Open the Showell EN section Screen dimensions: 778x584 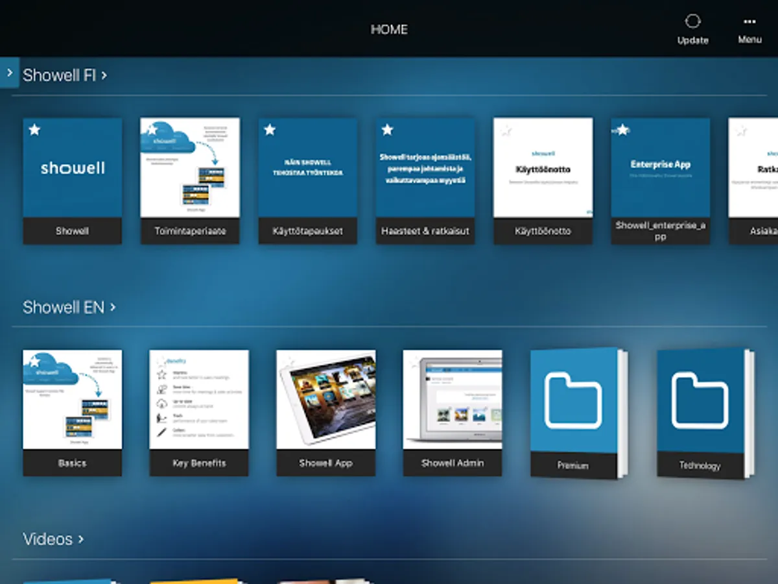pos(69,307)
